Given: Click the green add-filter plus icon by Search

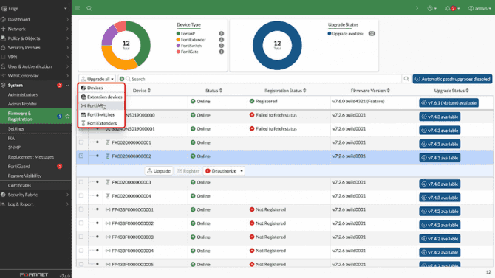Looking at the screenshot, I should [122, 79].
